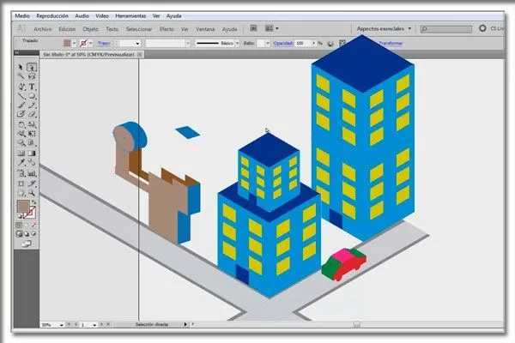Open the Reproducción menu in player
The width and height of the screenshot is (515, 343).
52,15
